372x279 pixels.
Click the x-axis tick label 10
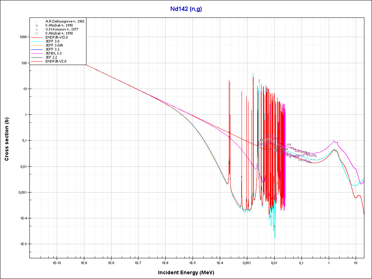point(356,263)
